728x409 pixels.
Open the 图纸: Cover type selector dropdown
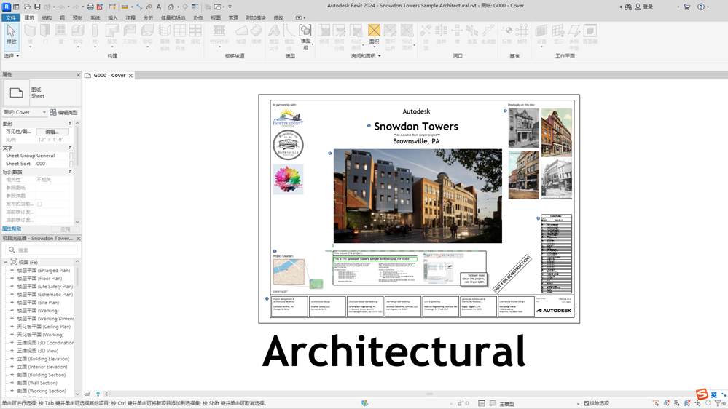(25, 112)
